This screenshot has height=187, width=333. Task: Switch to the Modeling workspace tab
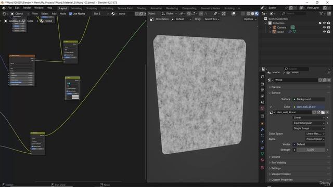(76, 8)
